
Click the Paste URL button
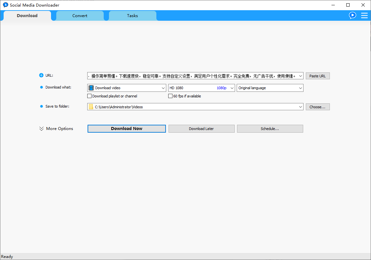(x=317, y=76)
